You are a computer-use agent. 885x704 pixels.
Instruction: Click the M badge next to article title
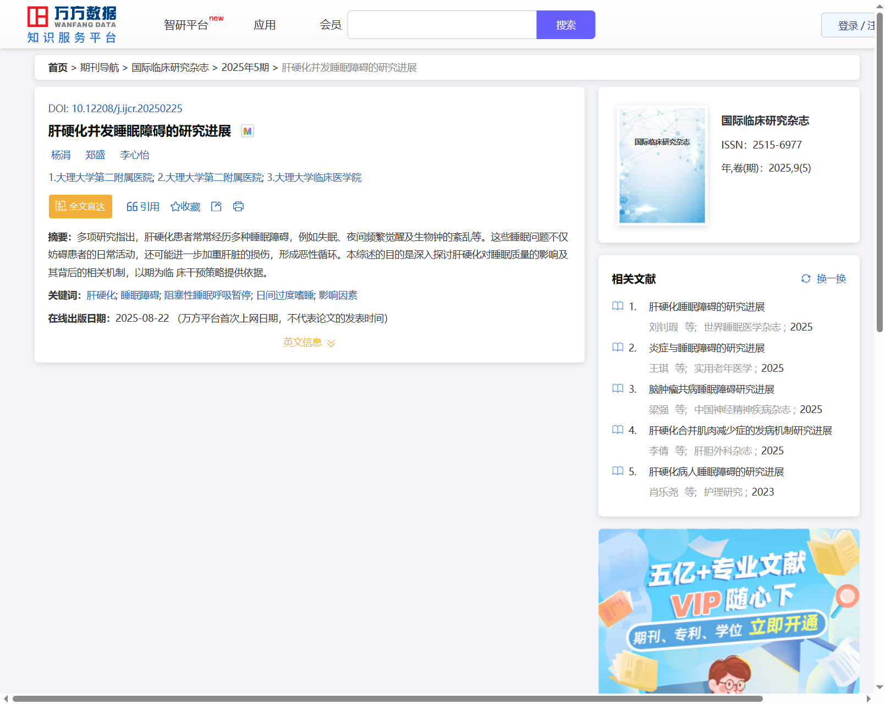(x=248, y=131)
